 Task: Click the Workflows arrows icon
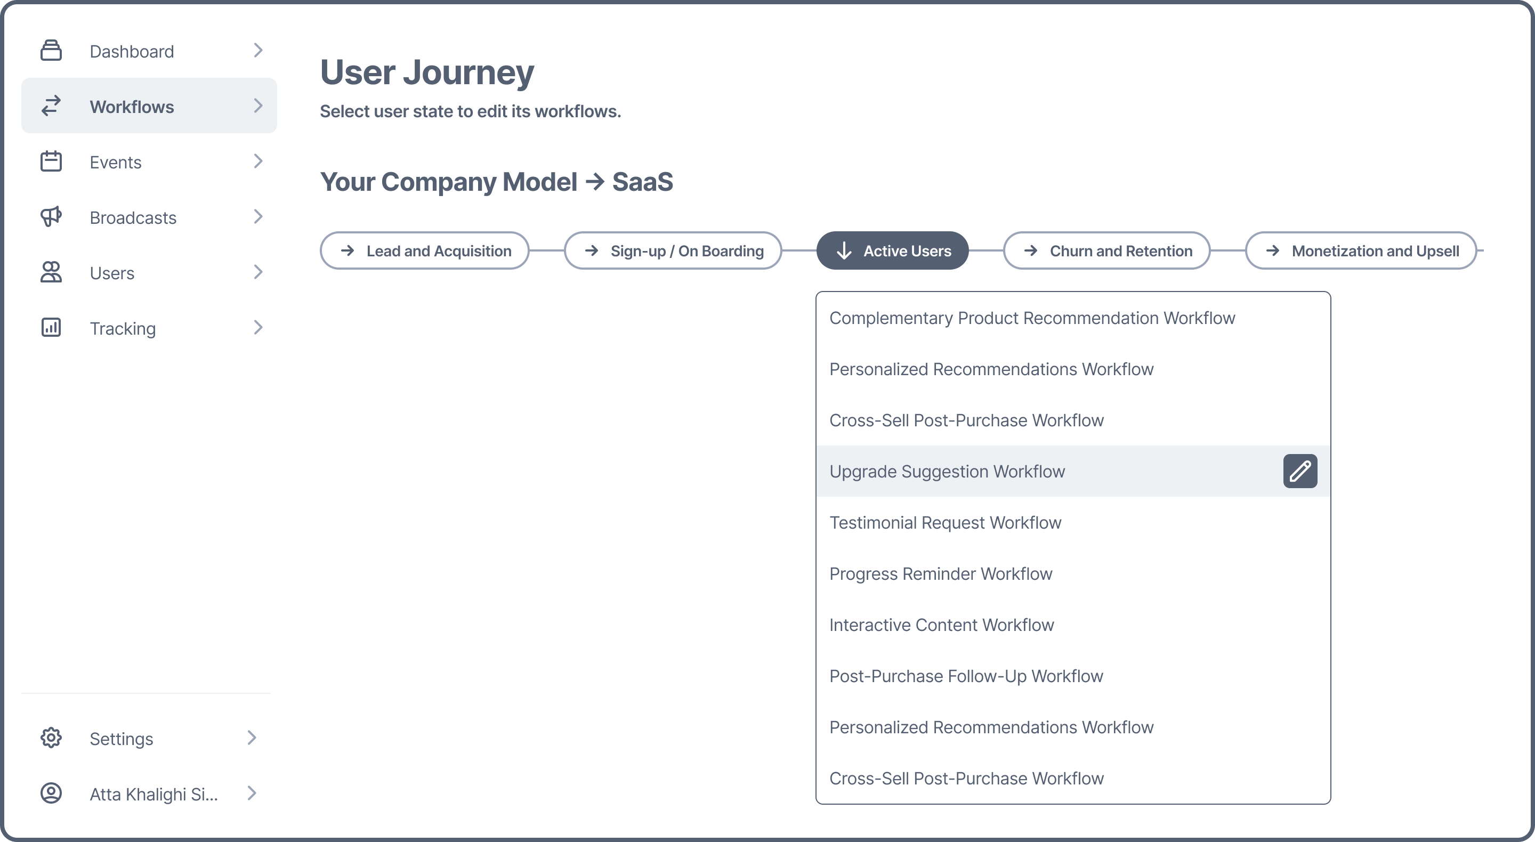[x=51, y=106]
